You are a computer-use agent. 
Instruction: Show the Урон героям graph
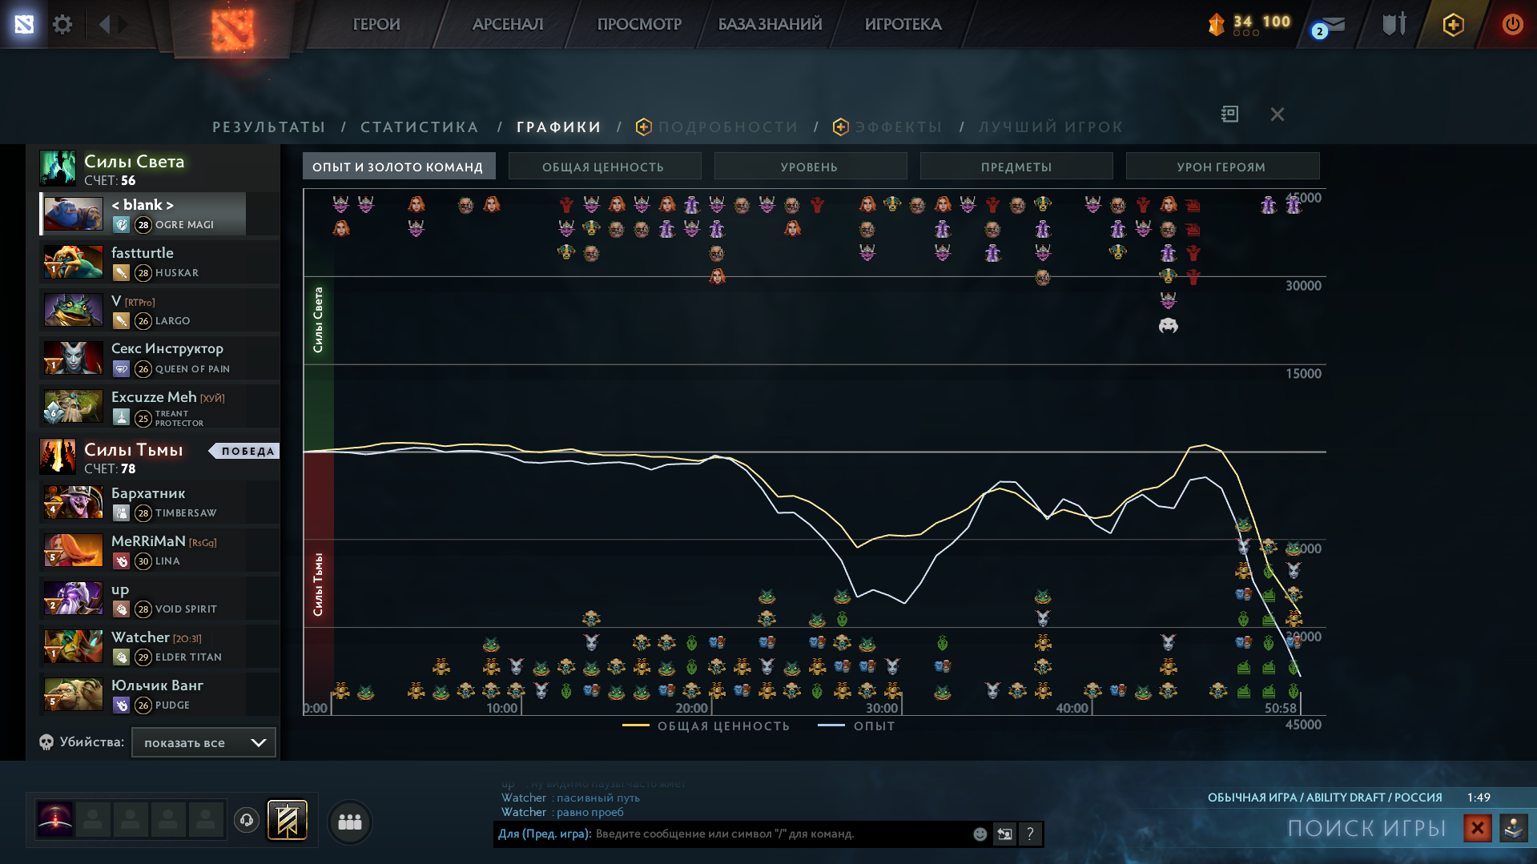click(1222, 167)
